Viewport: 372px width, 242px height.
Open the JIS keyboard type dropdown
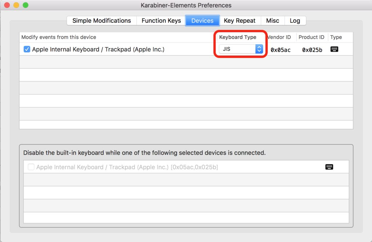(241, 49)
